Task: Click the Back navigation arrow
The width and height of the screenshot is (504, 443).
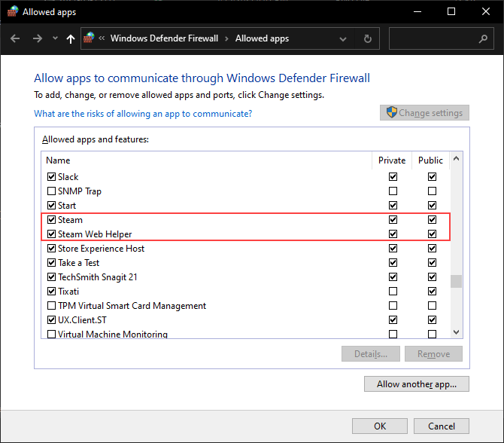Action: point(16,38)
